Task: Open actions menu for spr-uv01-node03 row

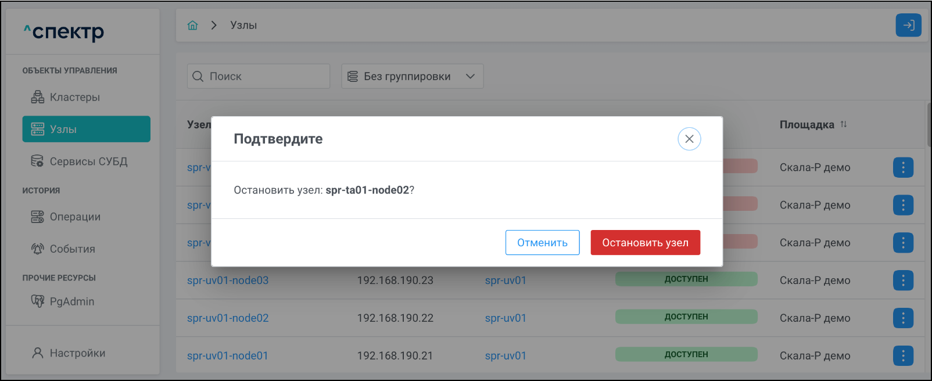Action: coord(903,281)
